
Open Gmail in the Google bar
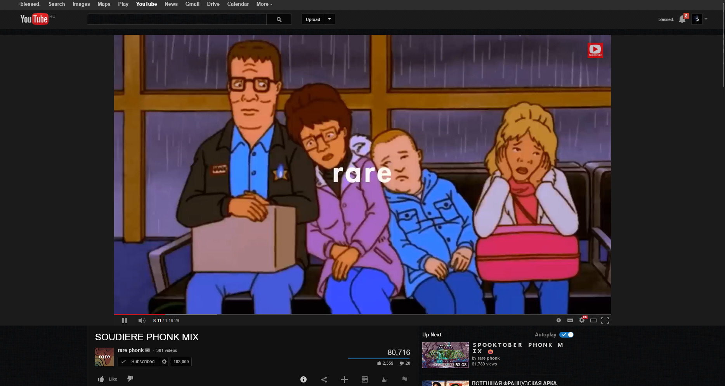(192, 4)
